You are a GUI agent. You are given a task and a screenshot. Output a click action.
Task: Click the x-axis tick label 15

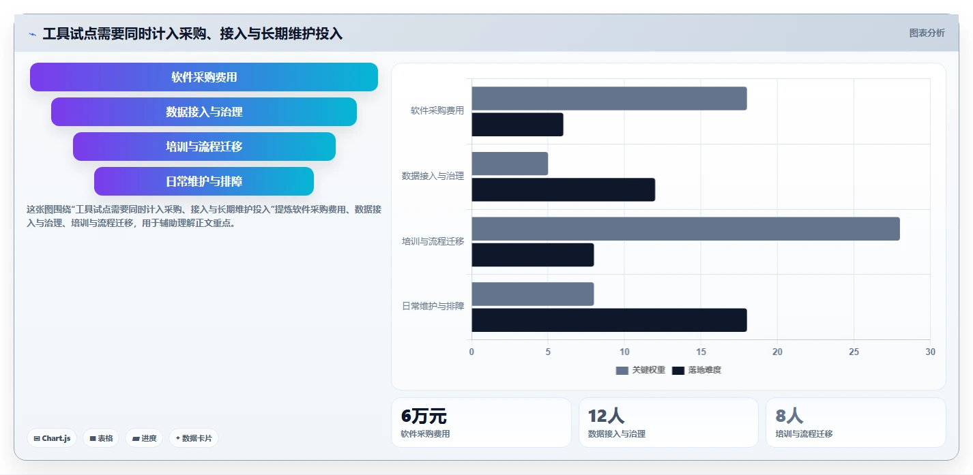[x=701, y=352]
